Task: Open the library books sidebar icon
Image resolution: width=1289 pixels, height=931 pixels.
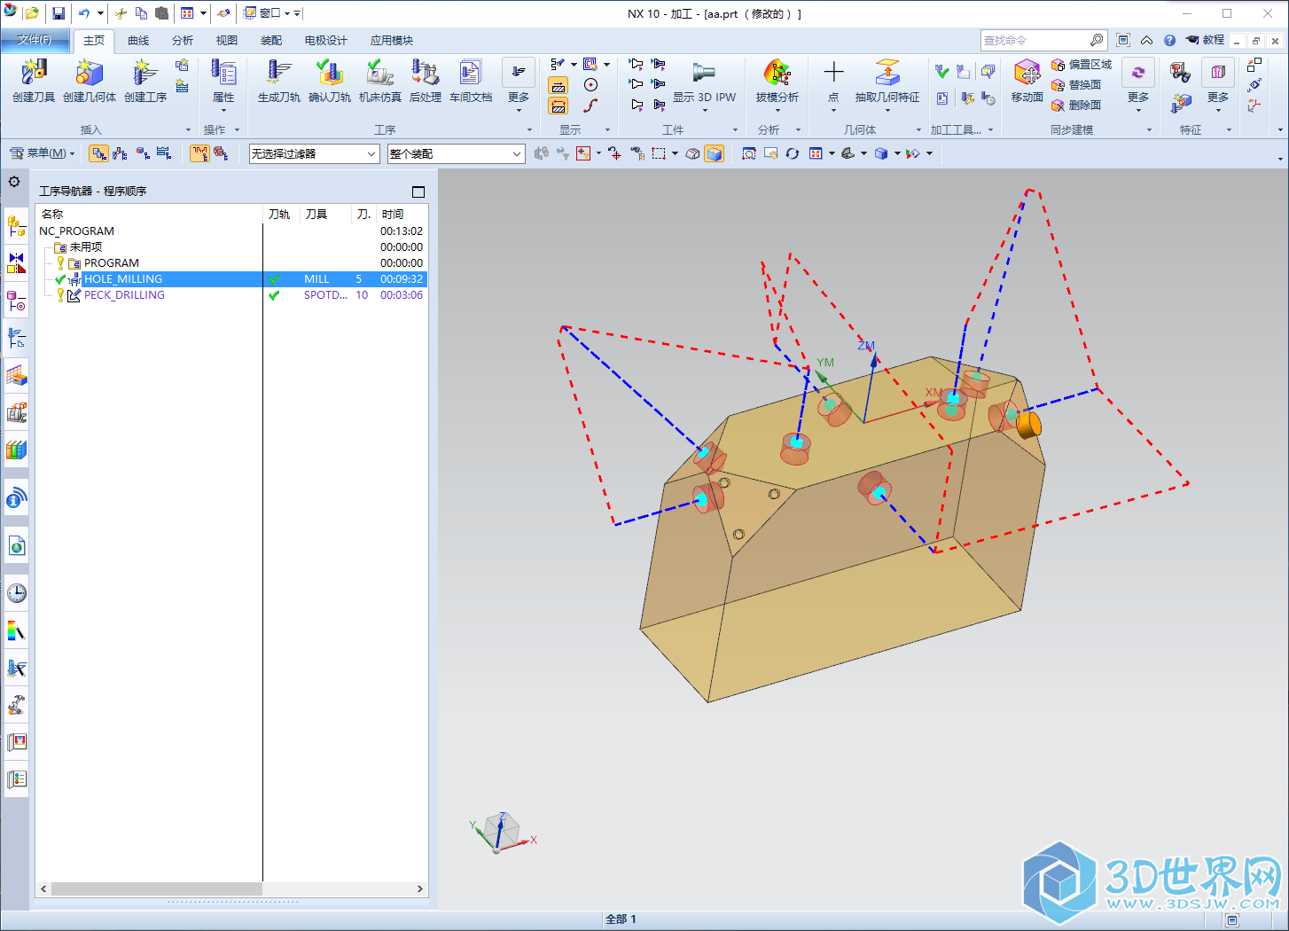Action: 16,450
